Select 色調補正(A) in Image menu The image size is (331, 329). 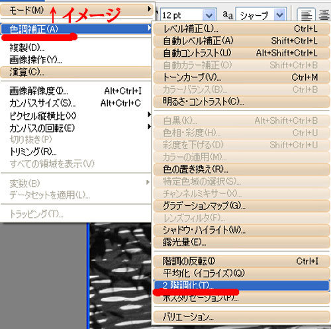click(76, 29)
